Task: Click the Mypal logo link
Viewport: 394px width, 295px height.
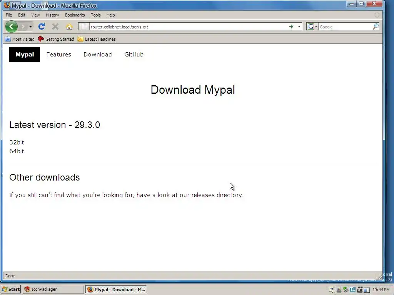Action: coord(25,55)
